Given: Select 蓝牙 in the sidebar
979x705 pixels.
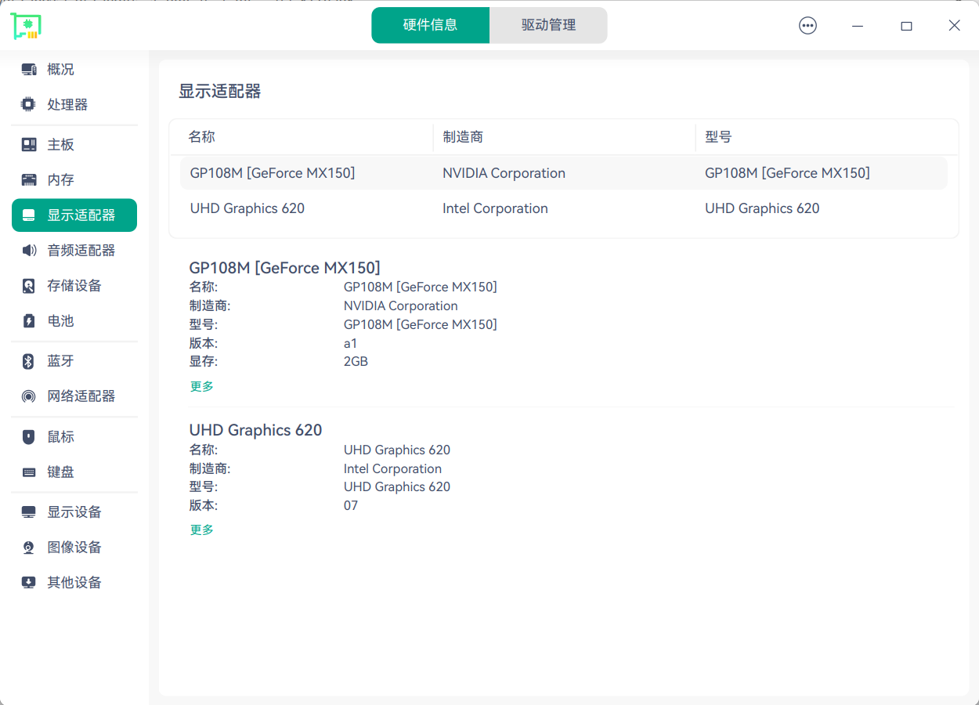Looking at the screenshot, I should [x=74, y=361].
